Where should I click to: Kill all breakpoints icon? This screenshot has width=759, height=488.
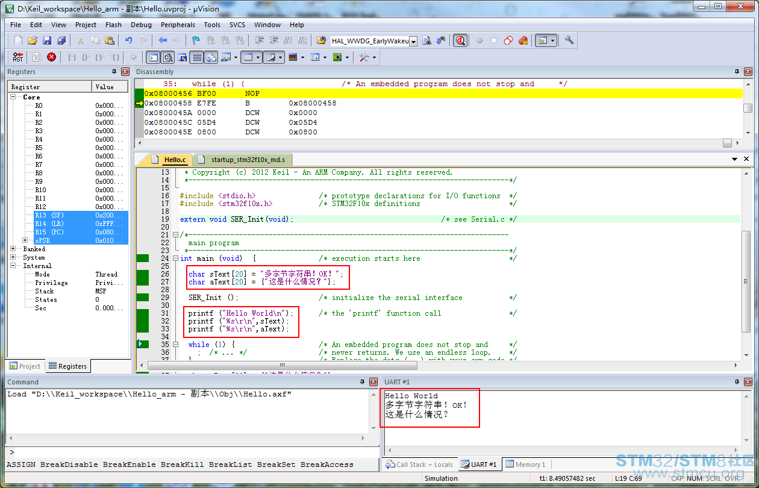coord(523,40)
